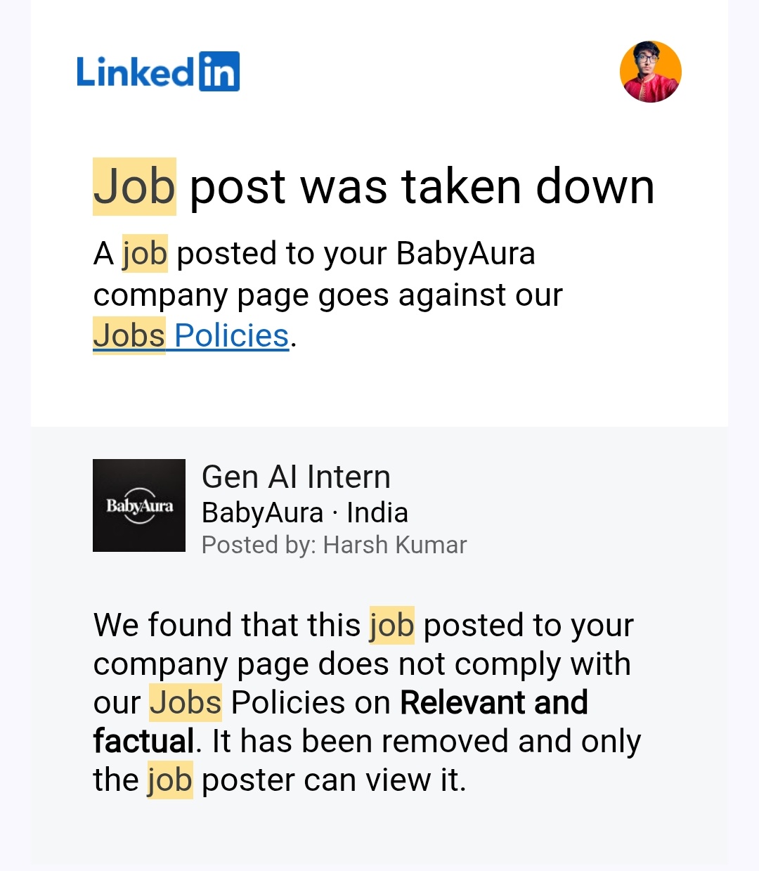Screen dimensions: 759x871
Task: Click the "Job post was taken down" heading
Action: tap(374, 187)
